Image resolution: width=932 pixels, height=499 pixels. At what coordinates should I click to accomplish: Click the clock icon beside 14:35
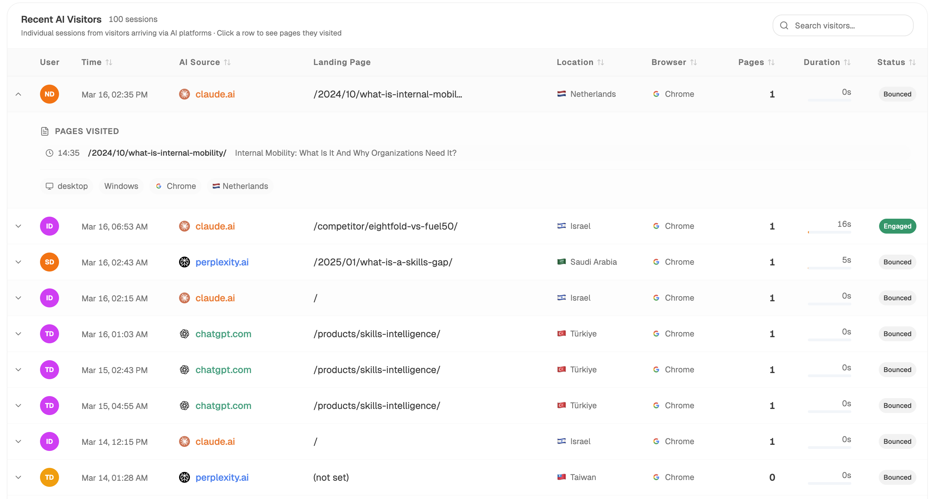(x=50, y=153)
